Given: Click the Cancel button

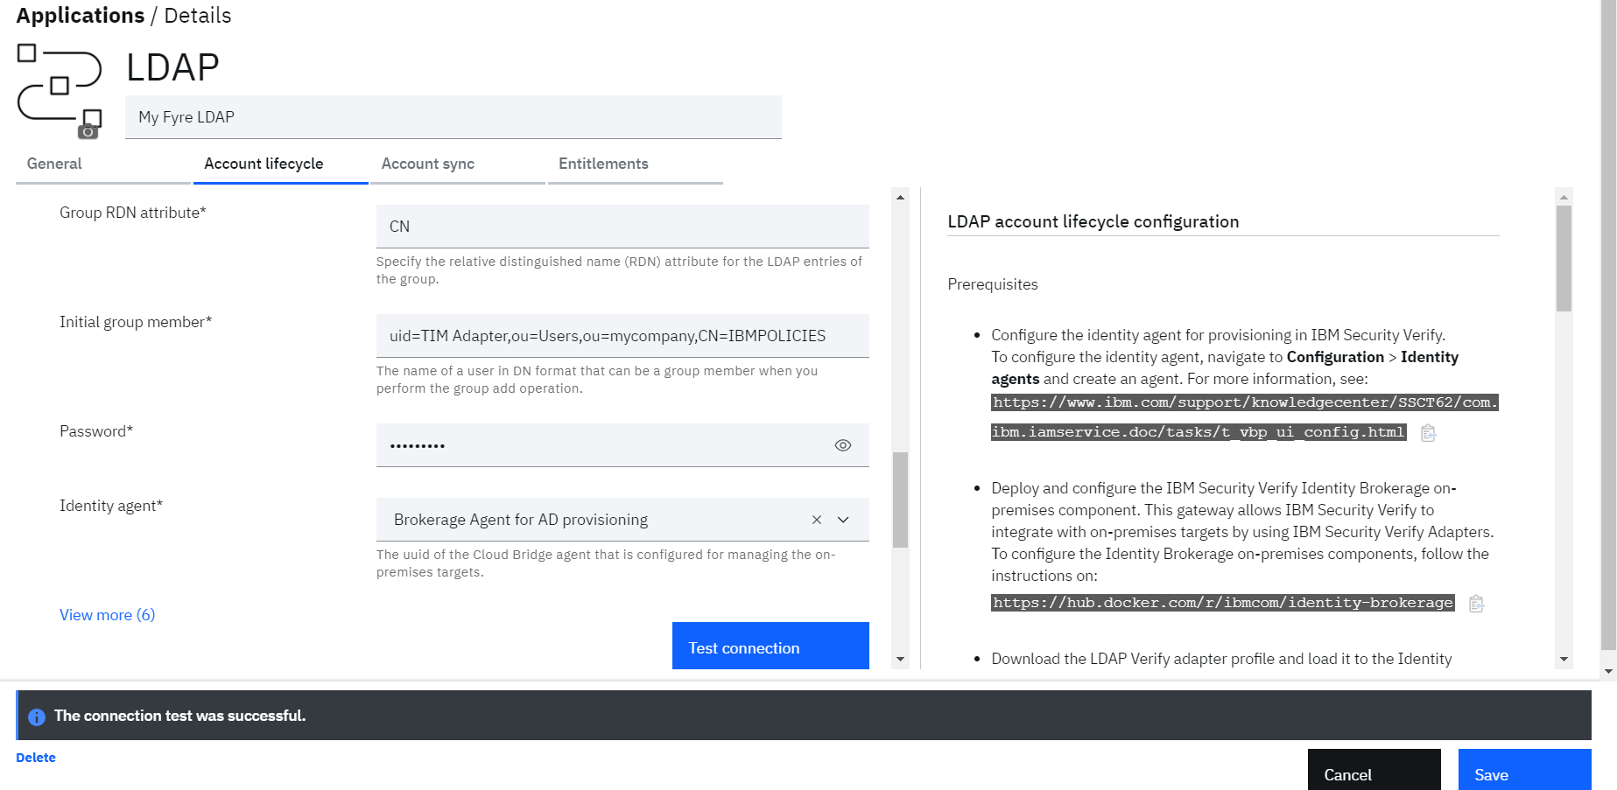Looking at the screenshot, I should point(1374,770).
